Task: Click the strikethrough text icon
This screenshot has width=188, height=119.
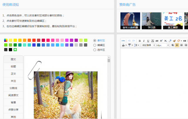Action: pyautogui.click(x=157, y=41)
